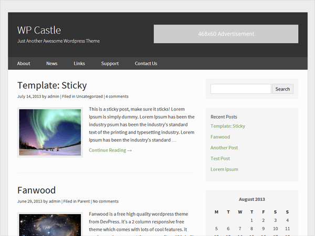The width and height of the screenshot is (315, 236).
Task: Open the Links menu item
Action: 79,63
